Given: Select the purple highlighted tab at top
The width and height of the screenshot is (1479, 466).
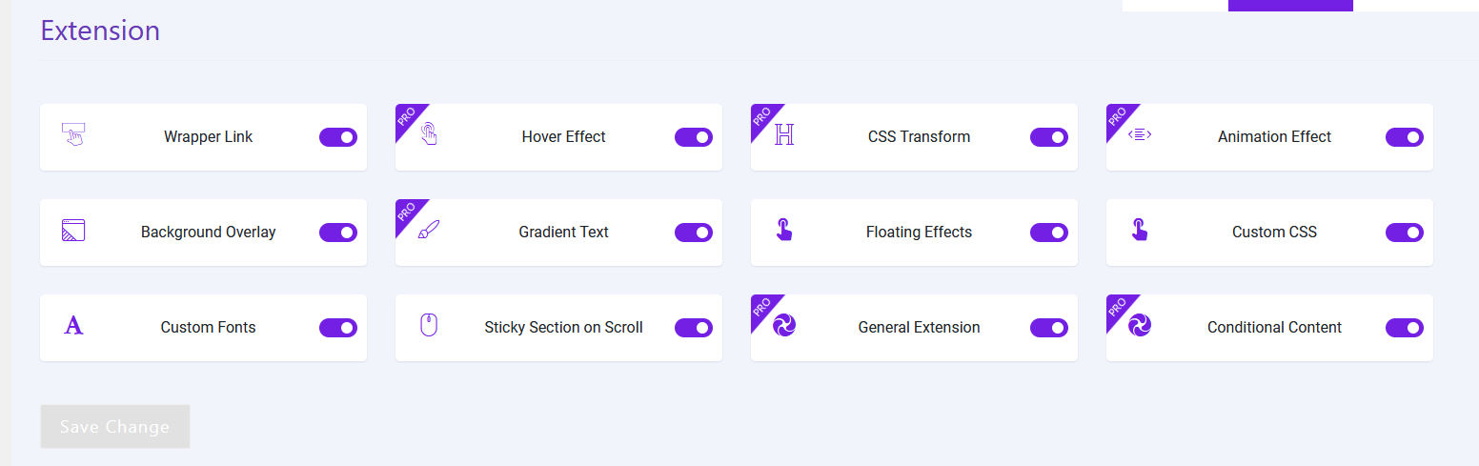Looking at the screenshot, I should coord(1290,5).
